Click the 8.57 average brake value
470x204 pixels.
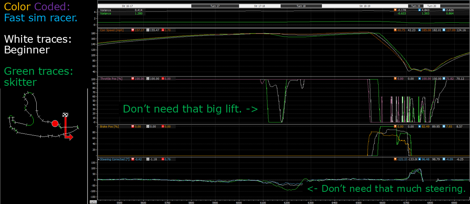click(x=459, y=126)
